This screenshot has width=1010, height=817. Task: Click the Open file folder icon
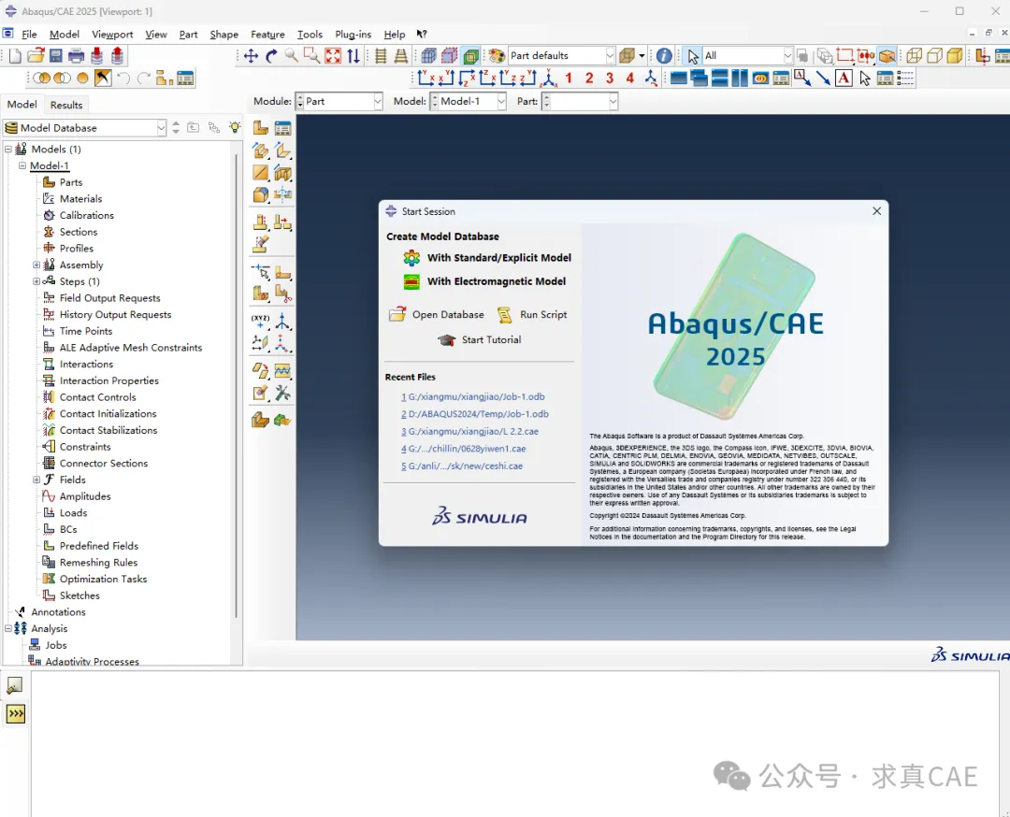point(36,56)
